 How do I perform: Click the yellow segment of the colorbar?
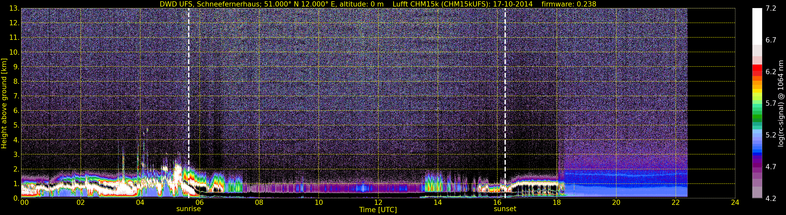[757, 91]
